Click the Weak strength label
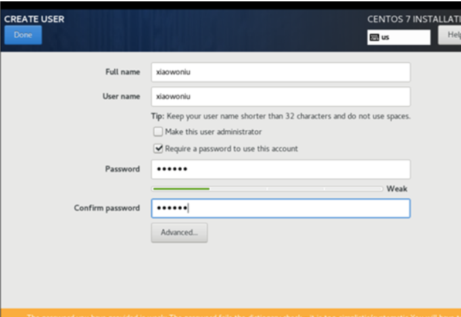 (x=397, y=189)
